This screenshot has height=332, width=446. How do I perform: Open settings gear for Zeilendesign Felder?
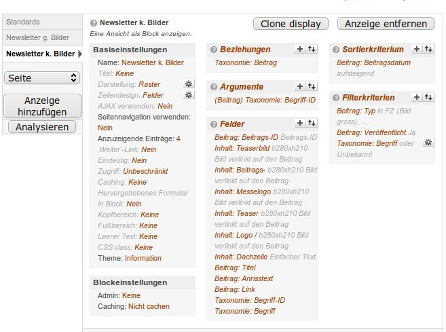189,95
